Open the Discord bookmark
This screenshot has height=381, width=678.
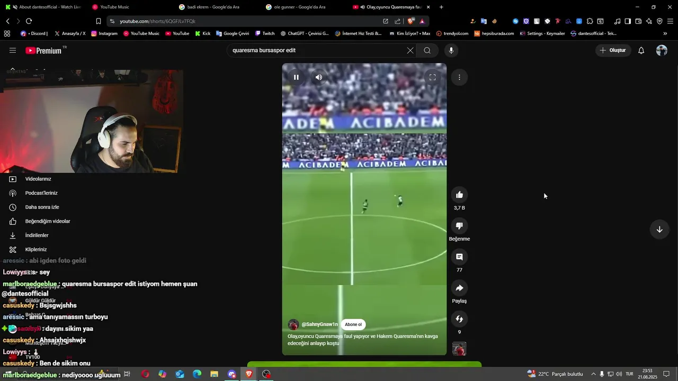[x=34, y=33]
